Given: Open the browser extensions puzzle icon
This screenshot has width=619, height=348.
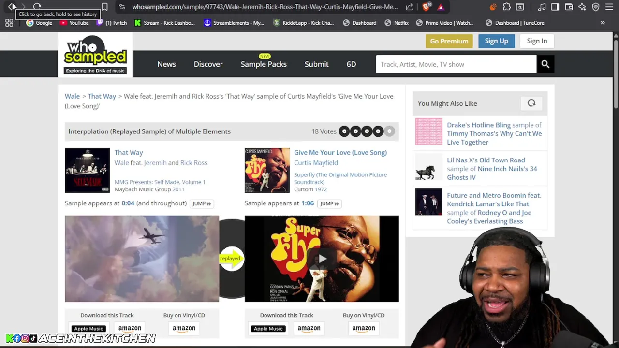Looking at the screenshot, I should pyautogui.click(x=506, y=7).
